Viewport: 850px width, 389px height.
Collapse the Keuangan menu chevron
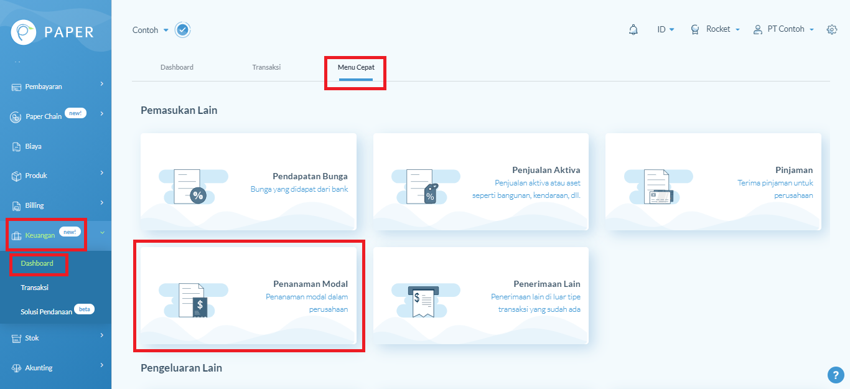[101, 233]
